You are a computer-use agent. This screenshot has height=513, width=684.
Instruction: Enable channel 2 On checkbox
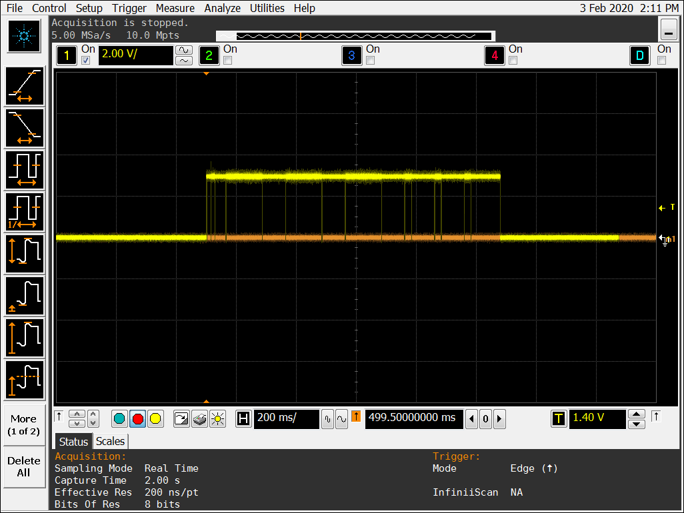click(228, 61)
